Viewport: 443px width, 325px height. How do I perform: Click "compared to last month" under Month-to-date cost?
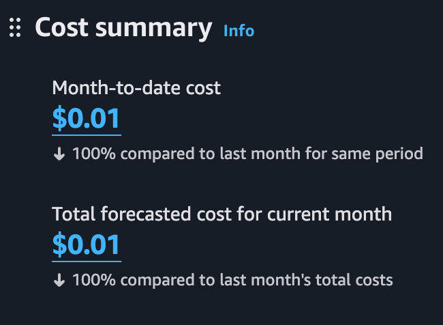(185, 154)
